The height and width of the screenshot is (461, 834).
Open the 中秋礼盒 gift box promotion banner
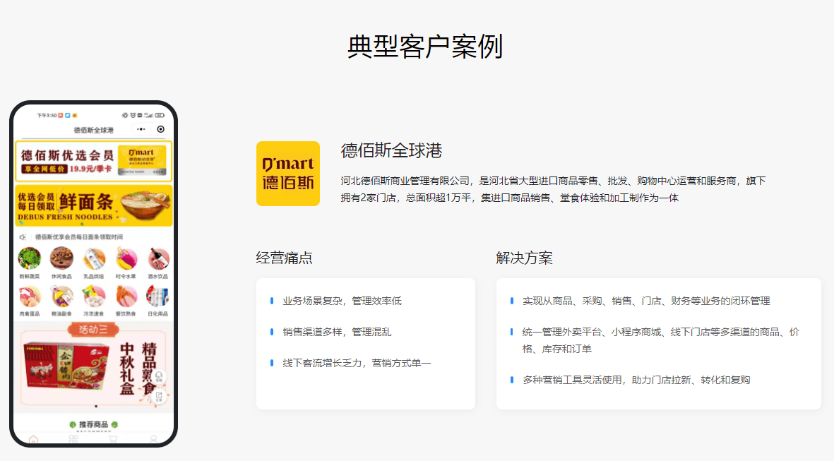click(x=94, y=366)
